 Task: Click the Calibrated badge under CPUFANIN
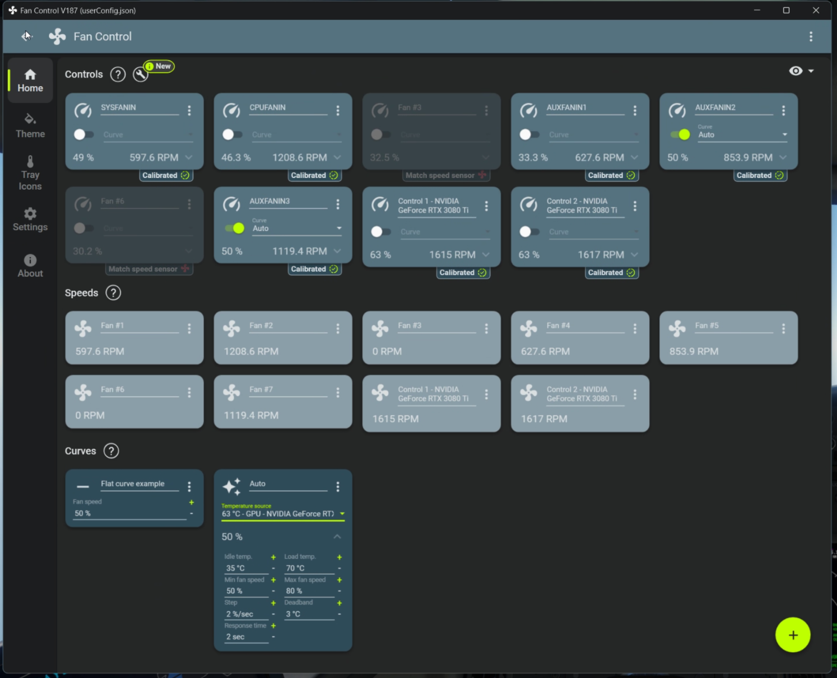click(314, 175)
